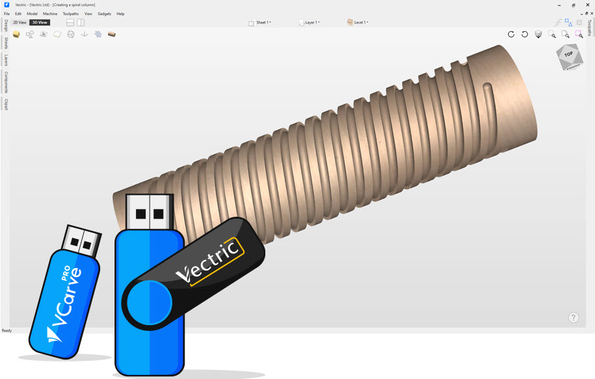
Task: Open the Level 1 dropdown
Action: pyautogui.click(x=358, y=22)
